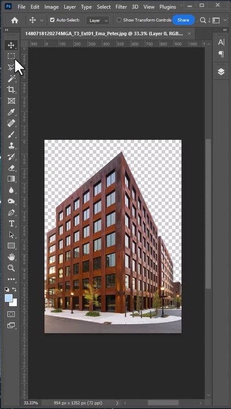Open the Layer menu
Viewport: 231px width, 409px height.
70,7
